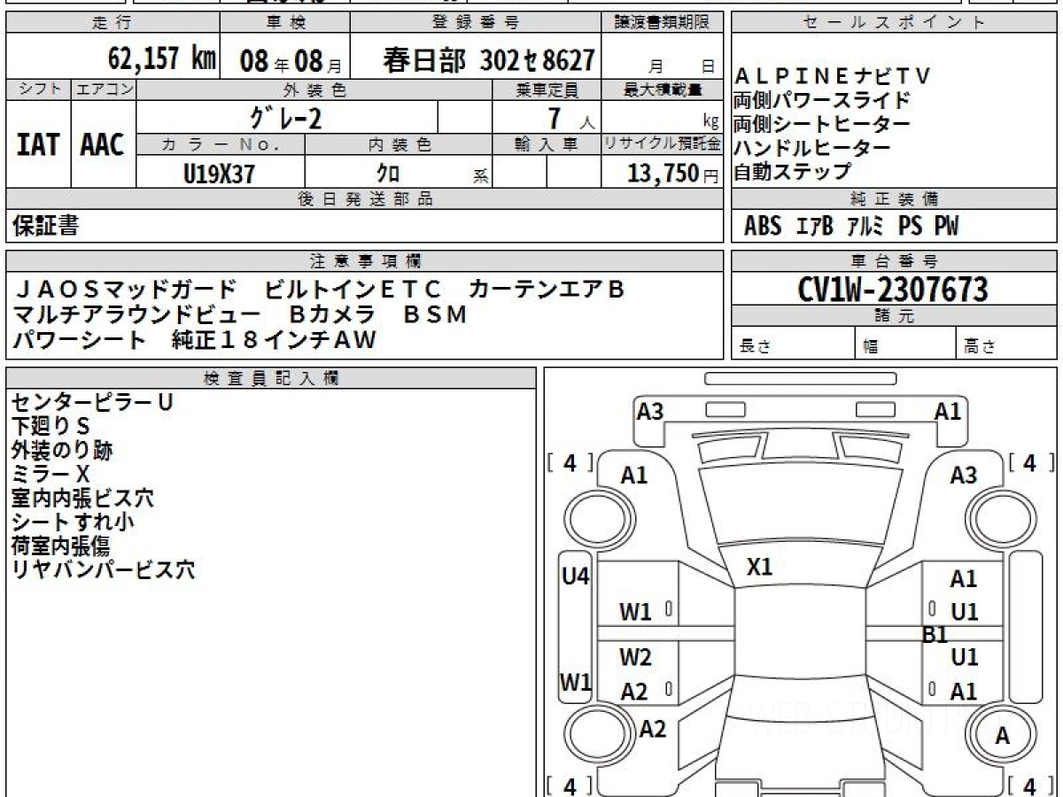Click the note "純正18インチAW"
The width and height of the screenshot is (1063, 797).
[274, 339]
